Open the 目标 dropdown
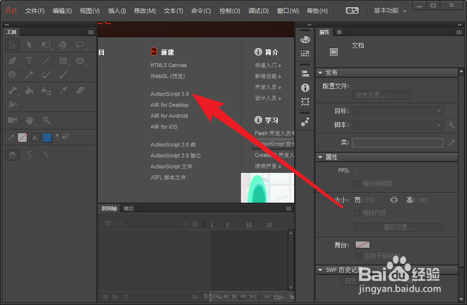 [x=397, y=111]
